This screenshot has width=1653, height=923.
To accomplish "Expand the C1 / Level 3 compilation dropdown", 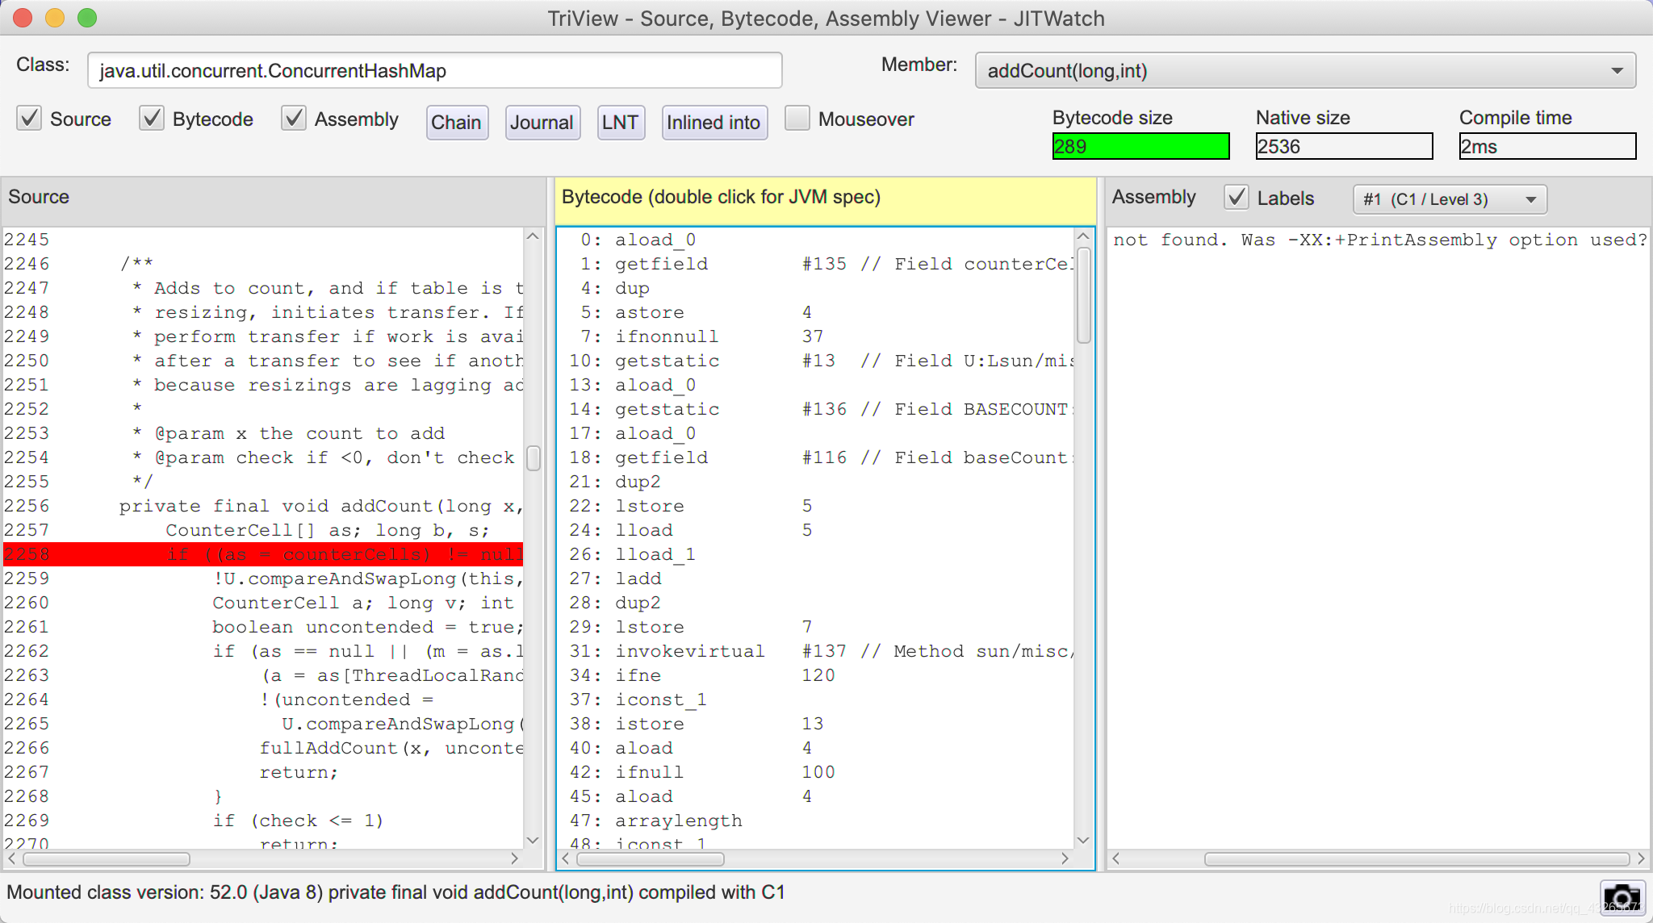I will click(x=1450, y=199).
